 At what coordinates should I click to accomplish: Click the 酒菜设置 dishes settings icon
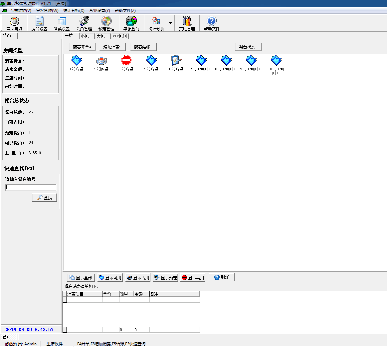coord(62,23)
